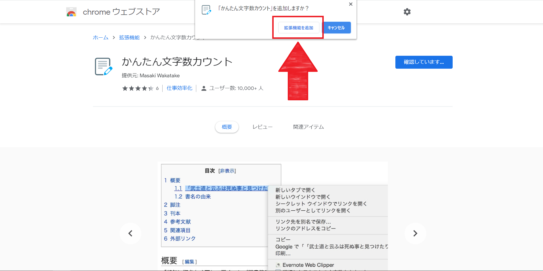The image size is (543, 271).
Task: Click the かんたん文字数カウント extension page icon
Action: (104, 67)
